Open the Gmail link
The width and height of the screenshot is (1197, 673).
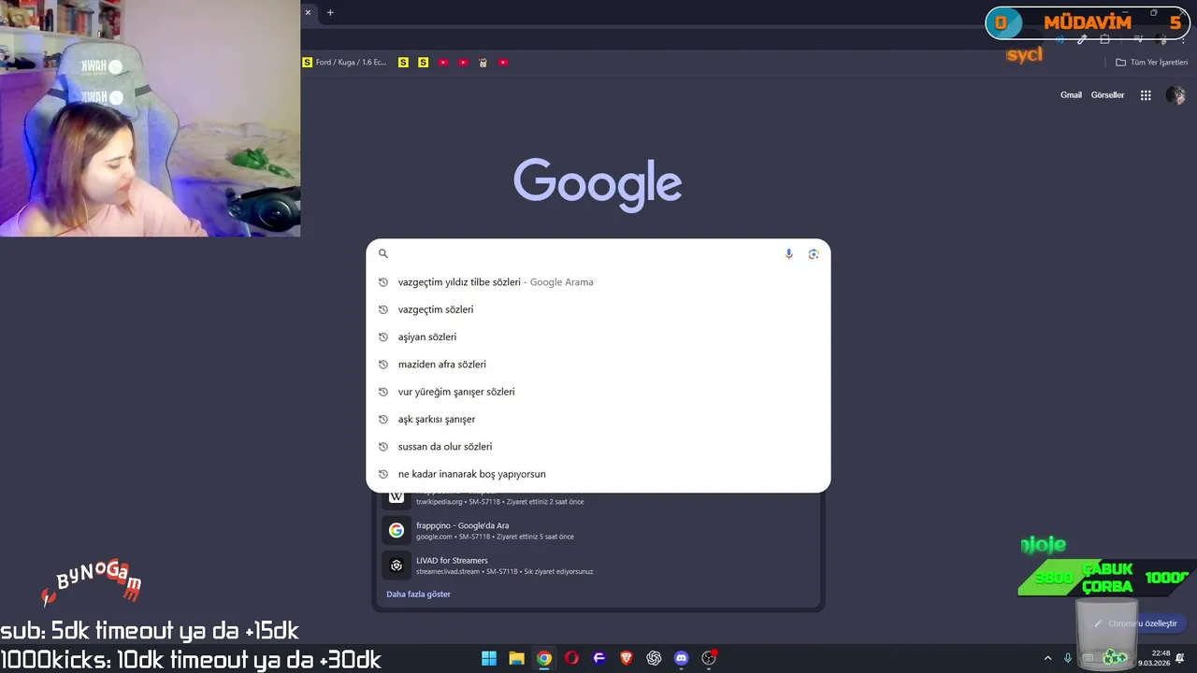(1071, 95)
